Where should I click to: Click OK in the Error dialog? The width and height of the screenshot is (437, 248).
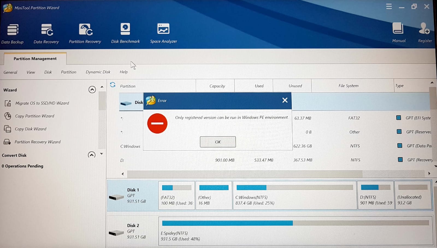point(218,142)
